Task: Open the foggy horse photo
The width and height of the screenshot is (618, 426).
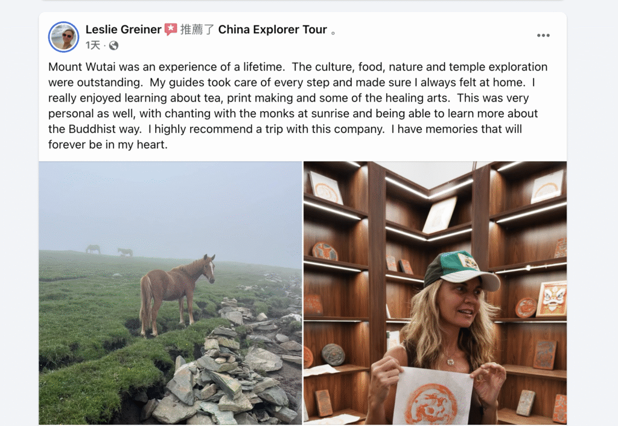Action: (170, 293)
